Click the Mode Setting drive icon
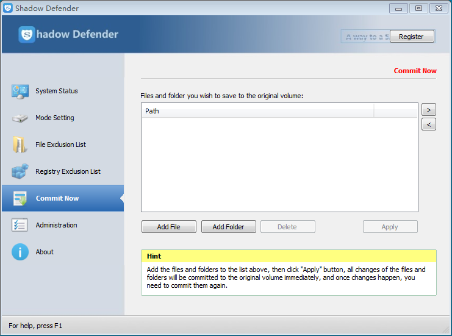 [x=20, y=118]
